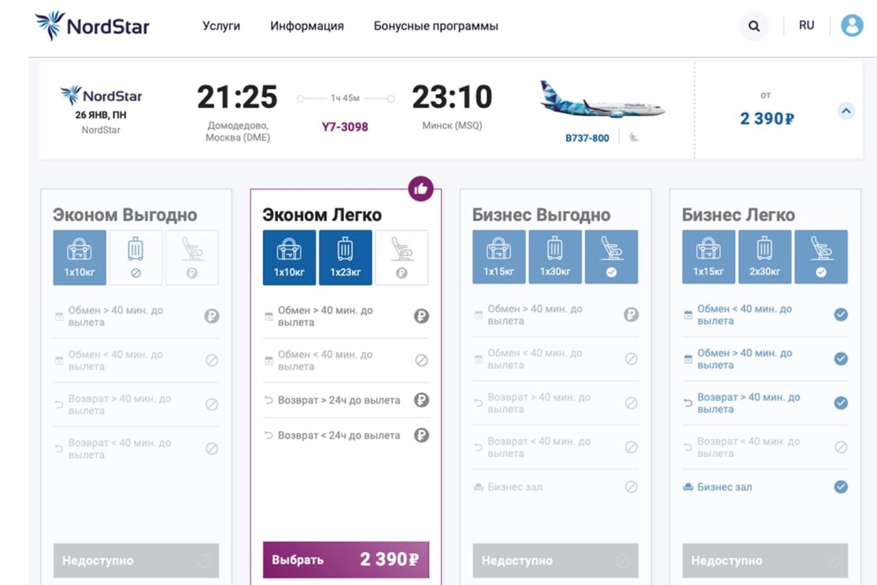This screenshot has width=877, height=585.
Task: Click the B737-800 aircraft link
Action: pos(587,138)
